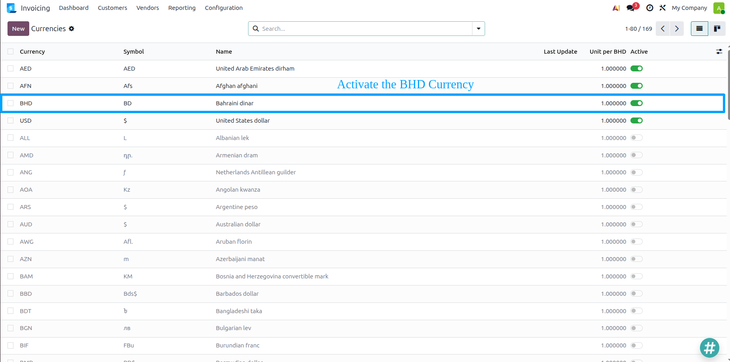This screenshot has width=730, height=362.
Task: Go to previous page of currencies
Action: tap(662, 29)
